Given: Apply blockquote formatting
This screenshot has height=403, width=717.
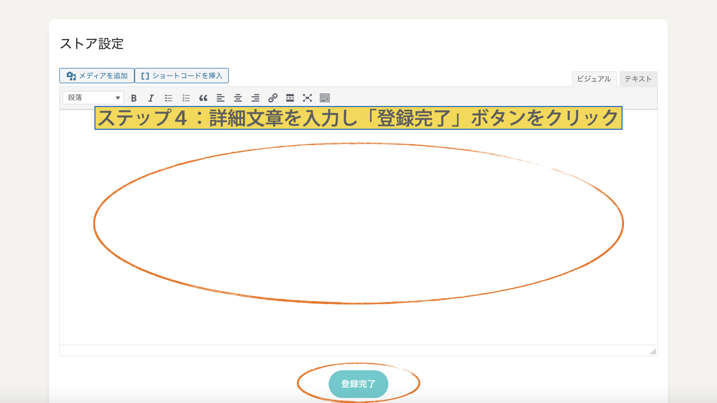Looking at the screenshot, I should tap(203, 98).
